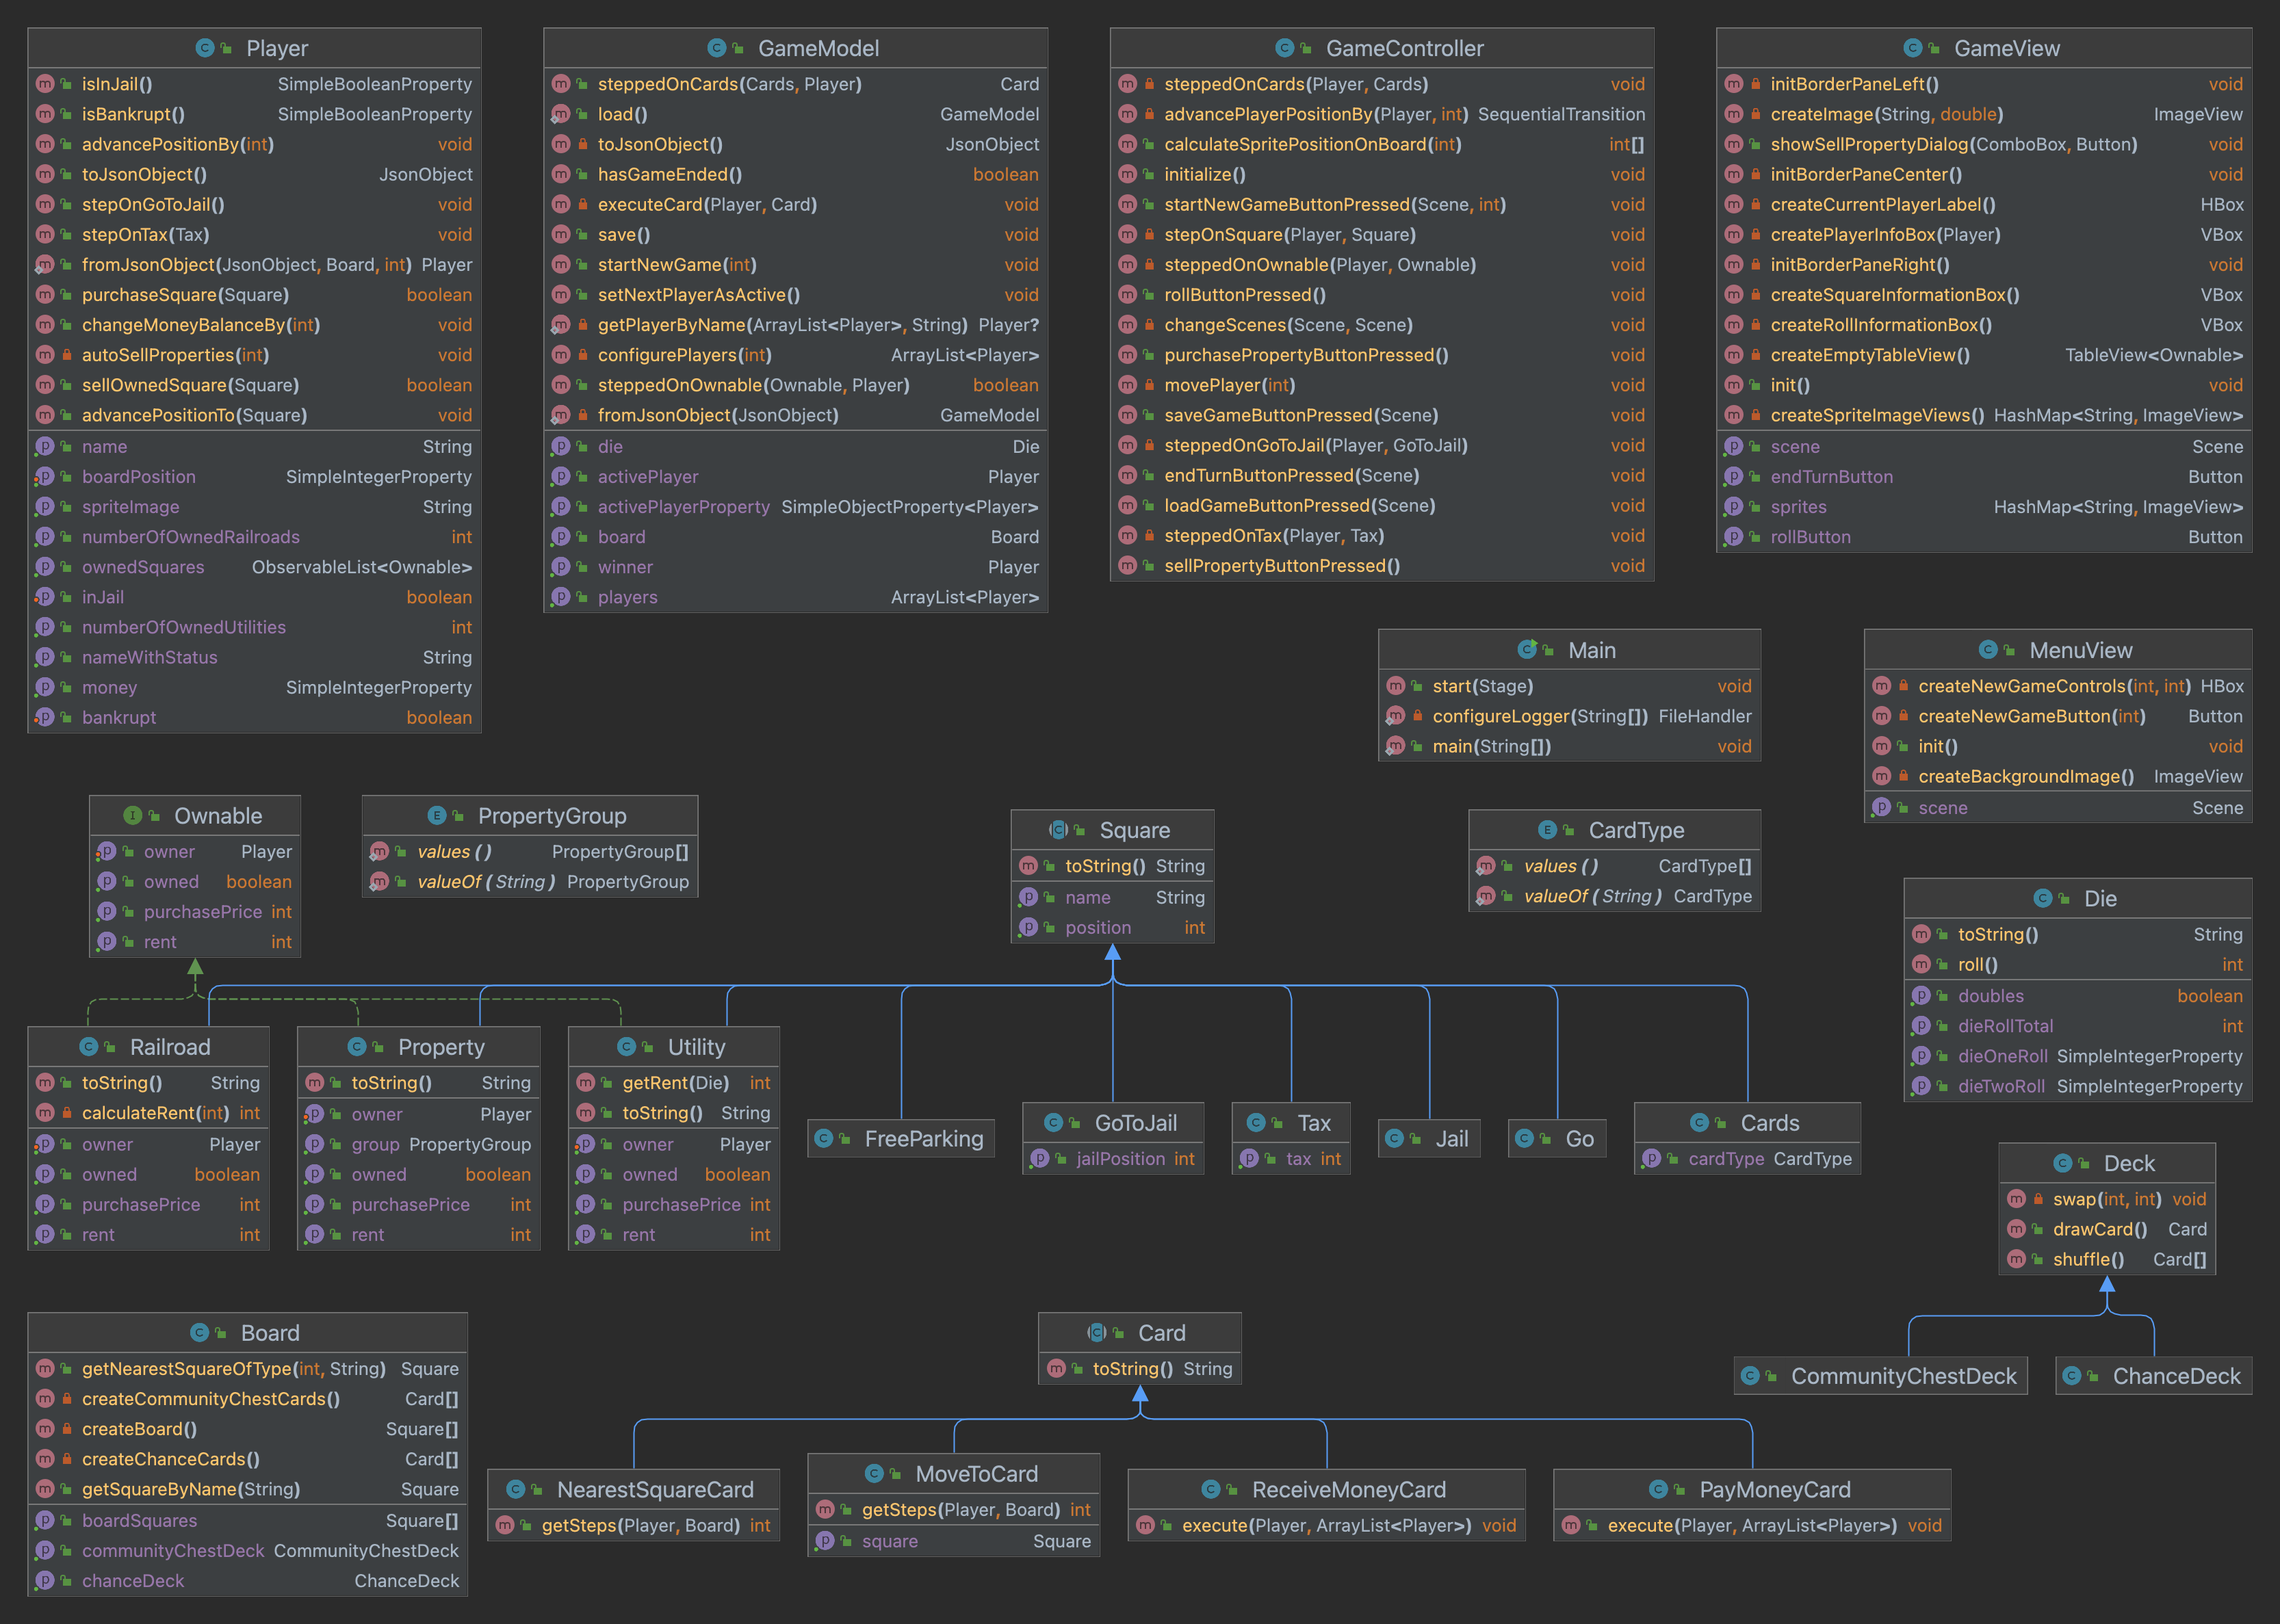Select getNearestSquareOfType method in Board
Screen dimensions: 2280x1624
tap(248, 1369)
